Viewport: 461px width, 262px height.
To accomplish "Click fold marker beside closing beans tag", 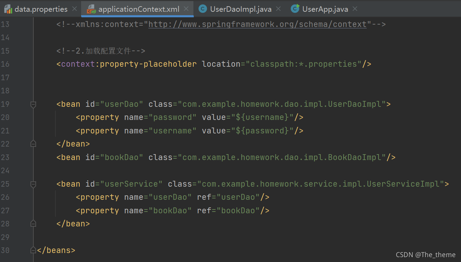I will [x=33, y=250].
